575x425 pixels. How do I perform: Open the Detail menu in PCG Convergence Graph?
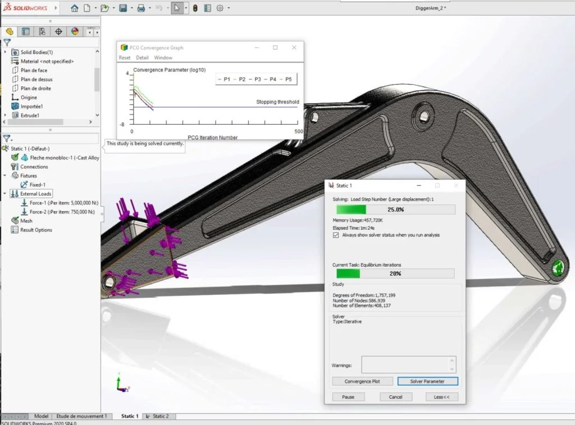(142, 57)
